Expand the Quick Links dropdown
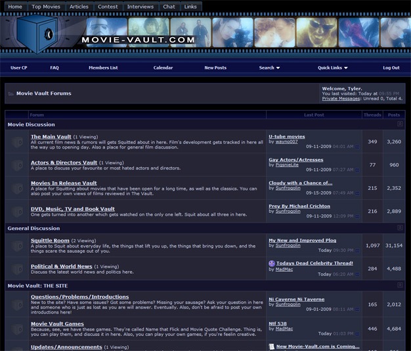411x351 pixels. pos(333,67)
